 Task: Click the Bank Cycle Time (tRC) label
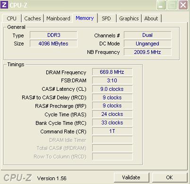point(61,123)
